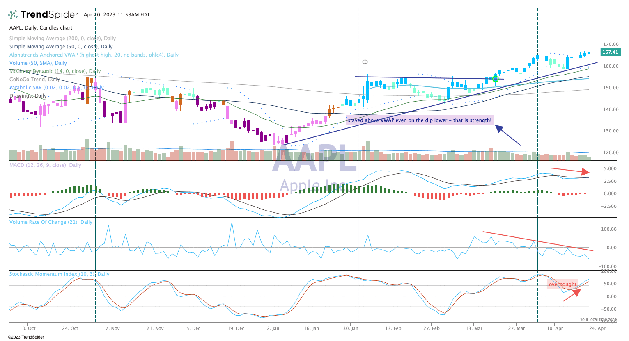Click the 'overbought' annotation label

coord(563,284)
